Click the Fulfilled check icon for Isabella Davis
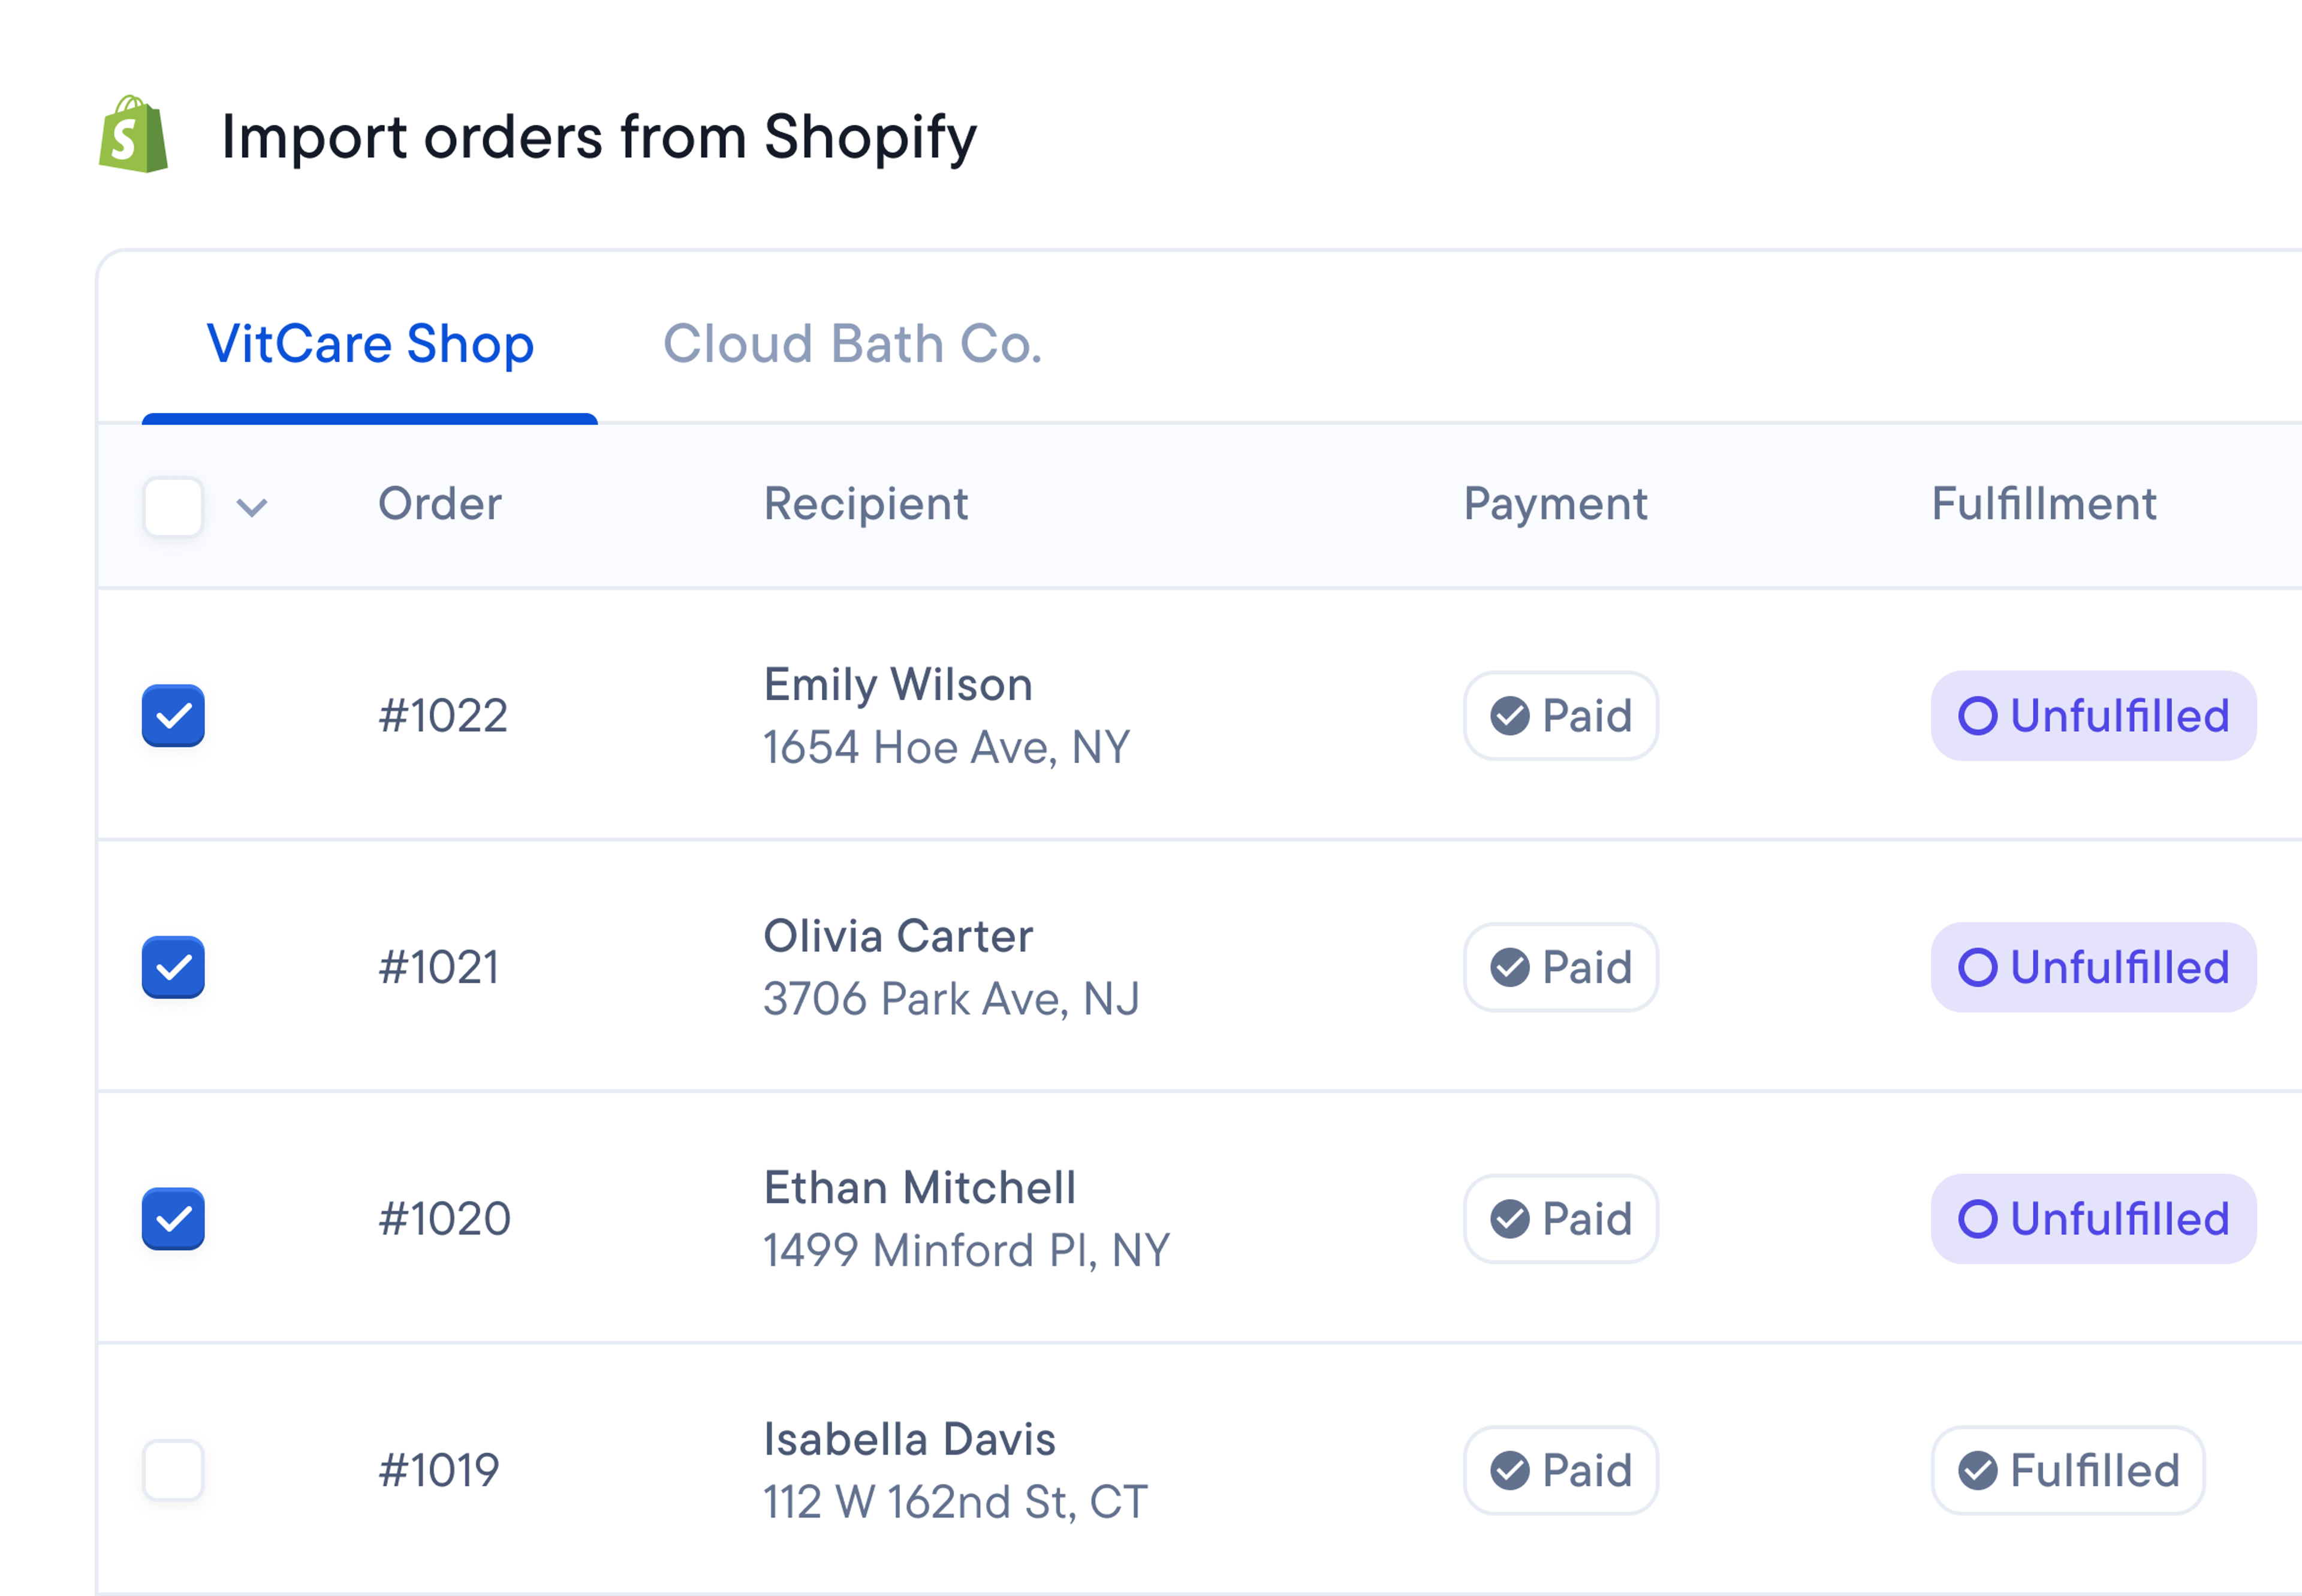This screenshot has height=1596, width=2302. coord(1977,1470)
